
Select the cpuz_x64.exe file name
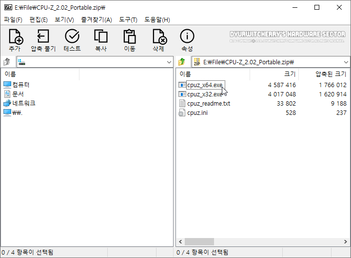(x=205, y=85)
